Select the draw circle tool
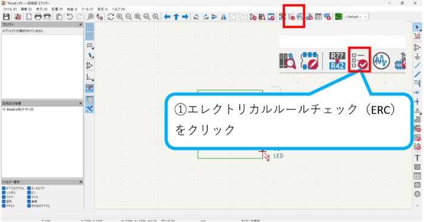 tap(417, 194)
